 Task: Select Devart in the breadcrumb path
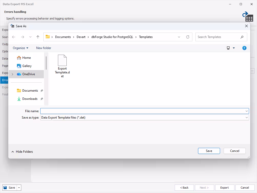tap(81, 37)
